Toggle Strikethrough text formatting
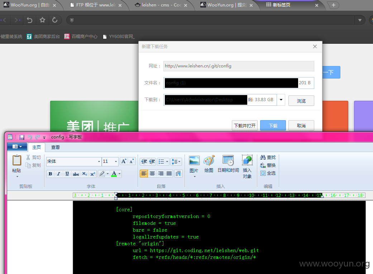The image size is (373, 274). tap(76, 174)
